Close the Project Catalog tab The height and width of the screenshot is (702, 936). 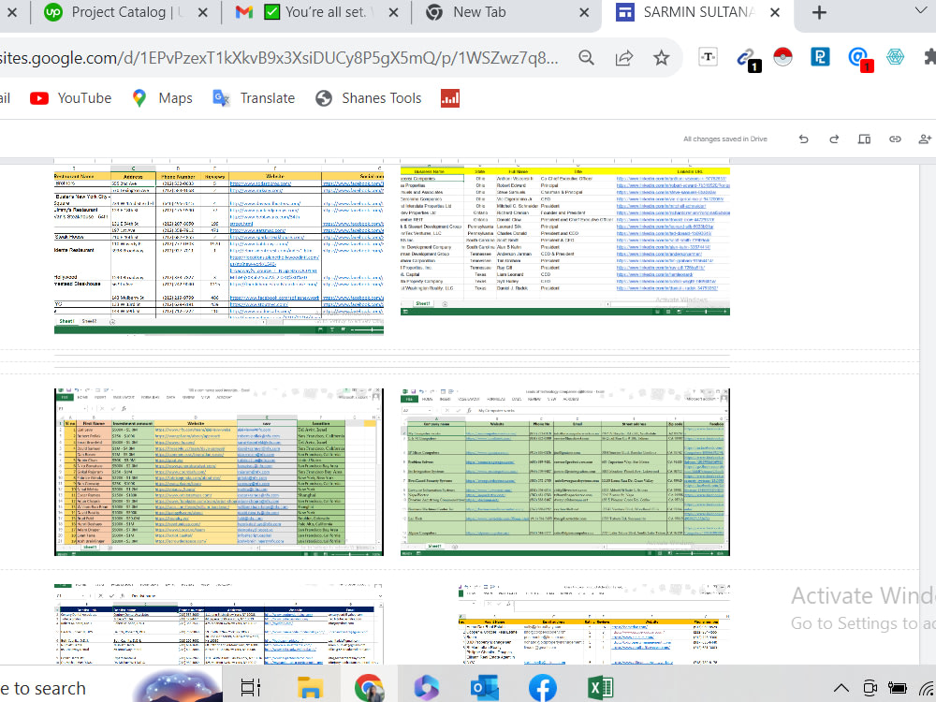pos(203,12)
